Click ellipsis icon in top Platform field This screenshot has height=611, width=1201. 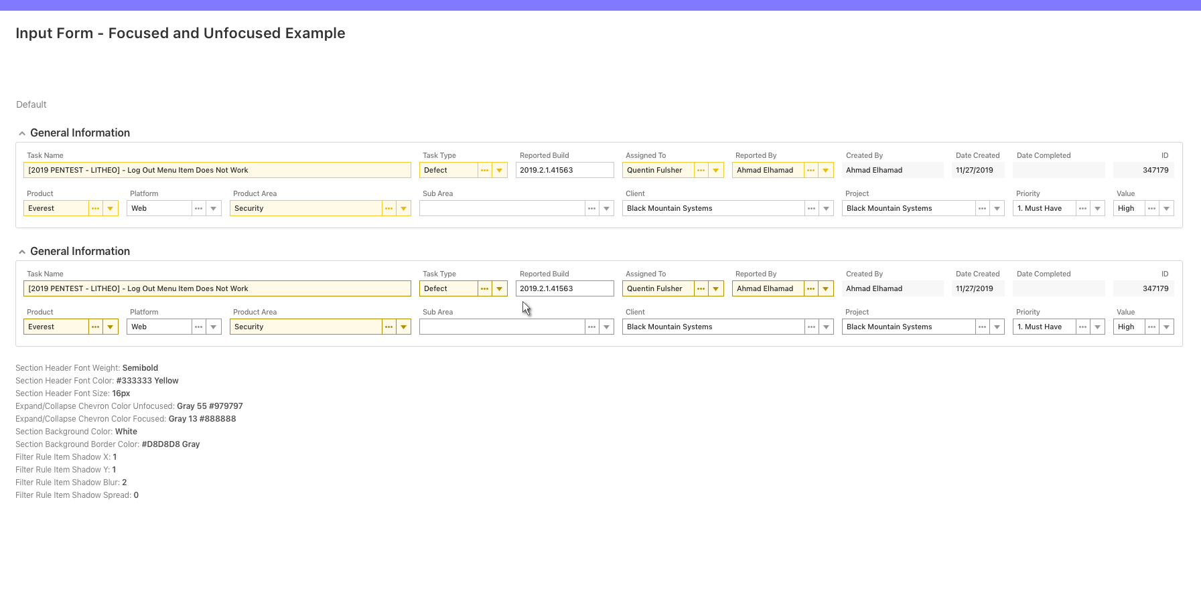tap(198, 208)
